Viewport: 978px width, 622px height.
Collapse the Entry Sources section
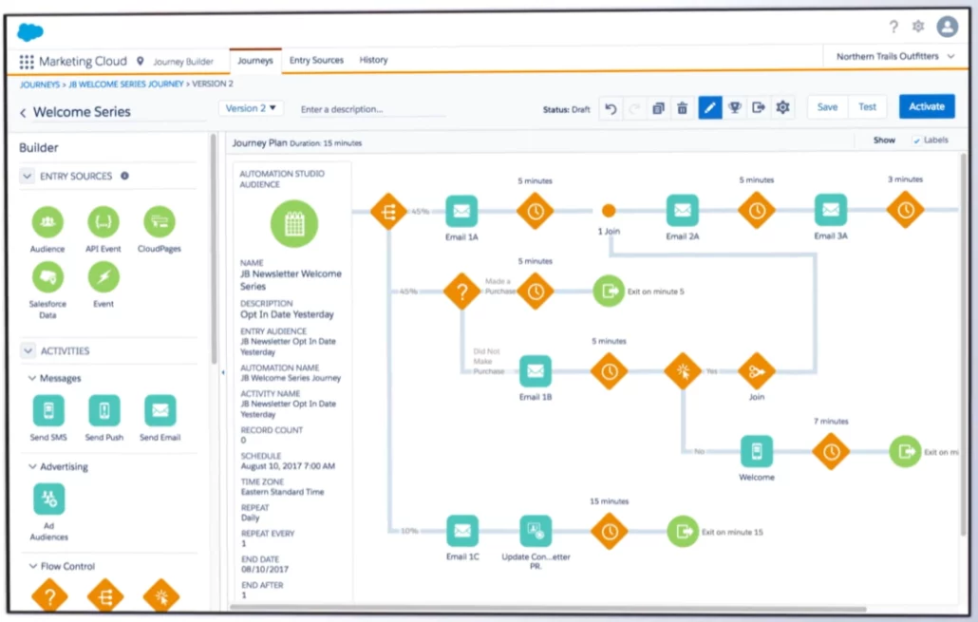[27, 176]
